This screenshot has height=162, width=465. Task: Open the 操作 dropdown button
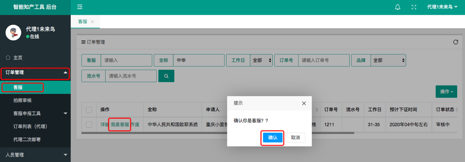[x=446, y=92]
